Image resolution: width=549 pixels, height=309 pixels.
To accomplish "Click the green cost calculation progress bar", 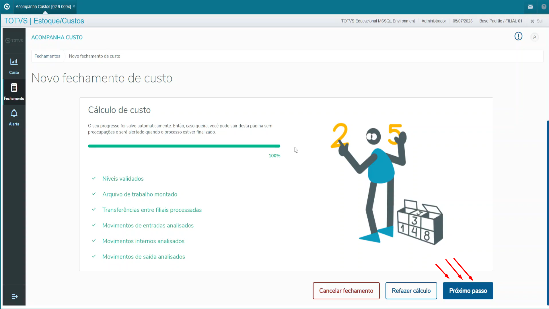I will (184, 146).
